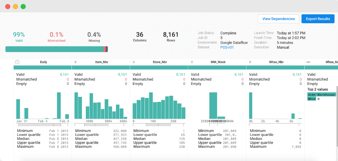The image size is (338, 161).
Task: Export the job results
Action: coord(318,19)
